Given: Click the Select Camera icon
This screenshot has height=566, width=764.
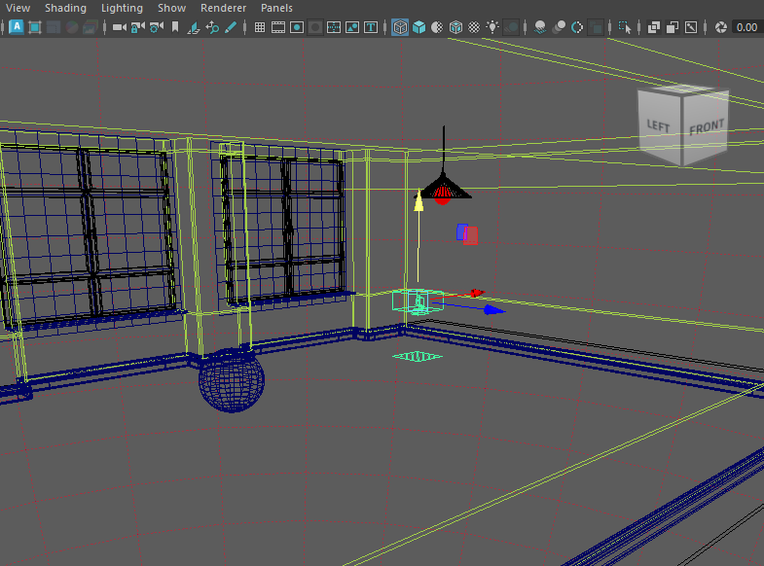Looking at the screenshot, I should (x=120, y=27).
